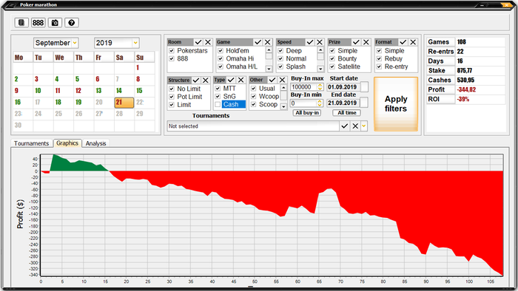Switch to the Graphics tab
Screen dimensions: 518x291
pos(67,143)
